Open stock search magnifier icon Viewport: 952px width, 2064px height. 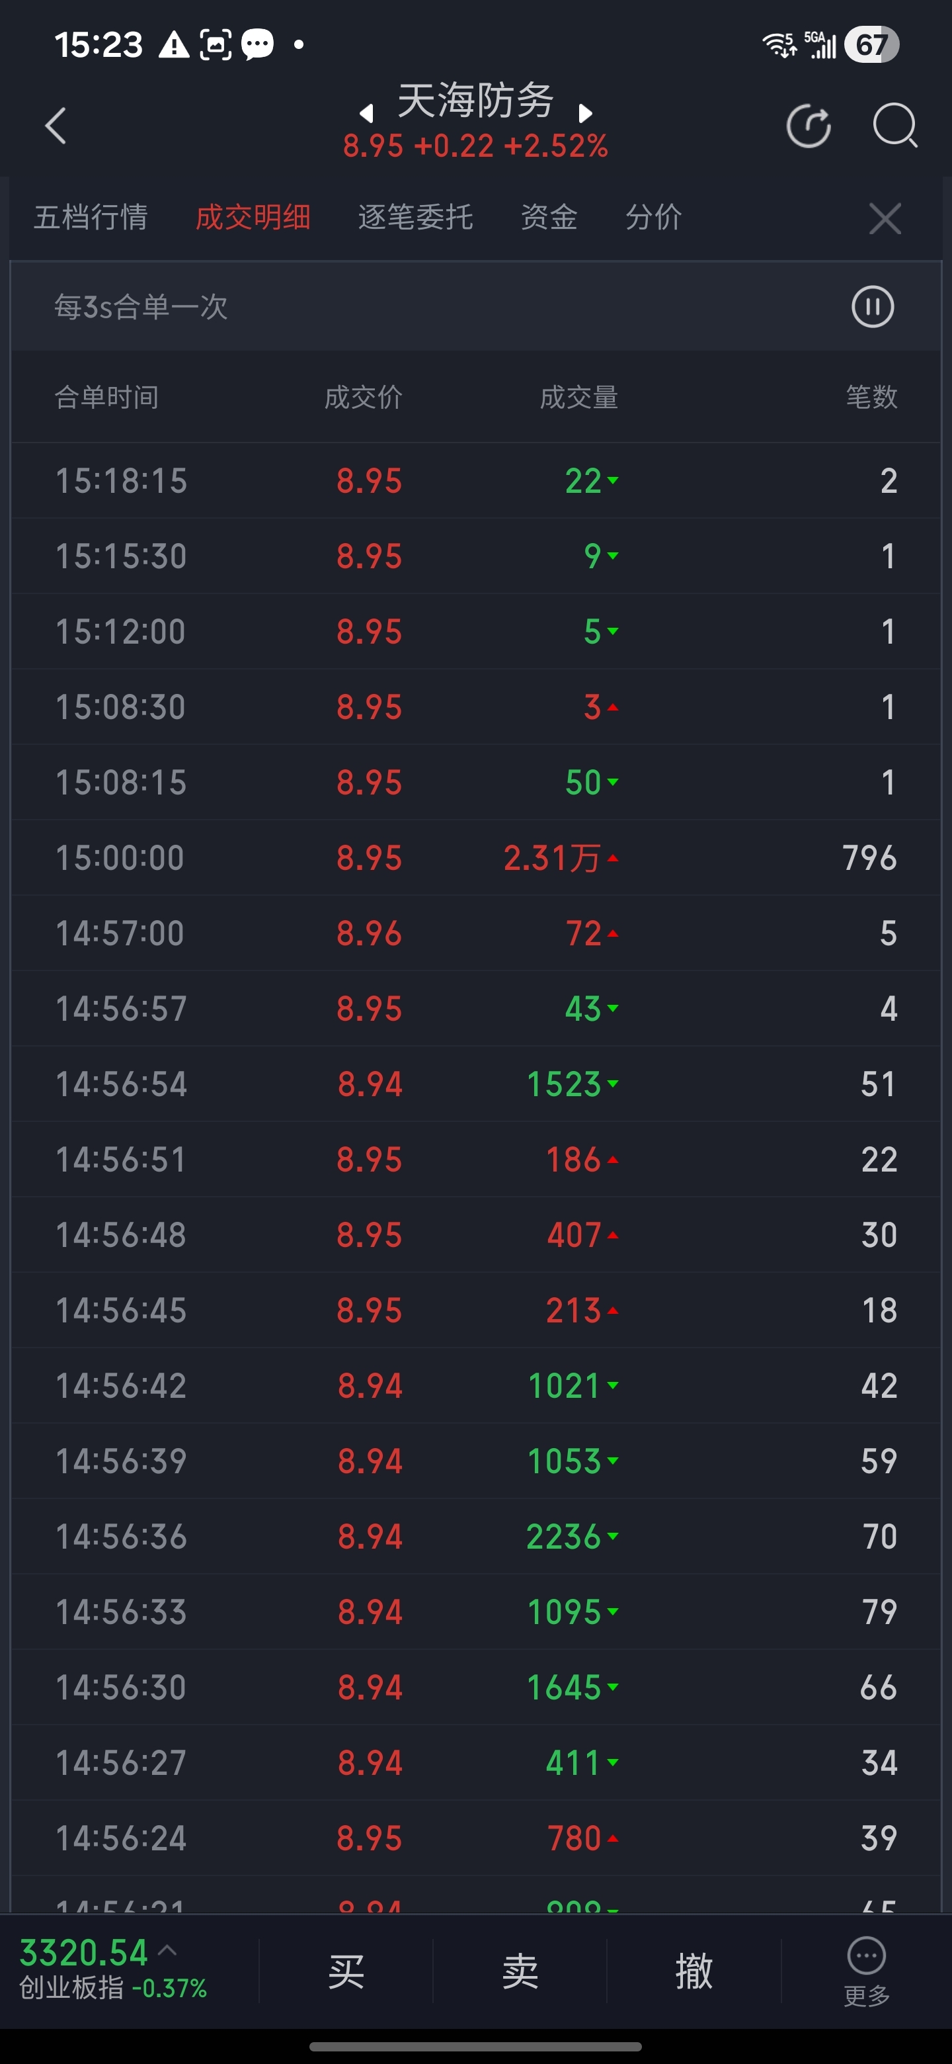pos(894,126)
